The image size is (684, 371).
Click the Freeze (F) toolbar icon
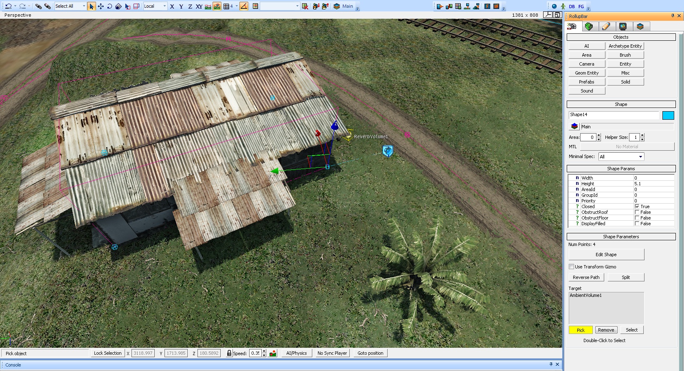tap(487, 6)
